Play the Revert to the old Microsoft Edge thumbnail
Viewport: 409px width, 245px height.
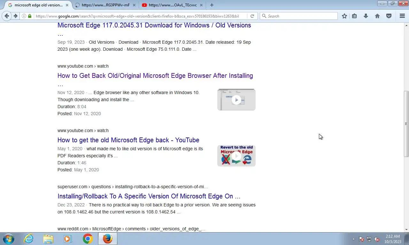236,156
